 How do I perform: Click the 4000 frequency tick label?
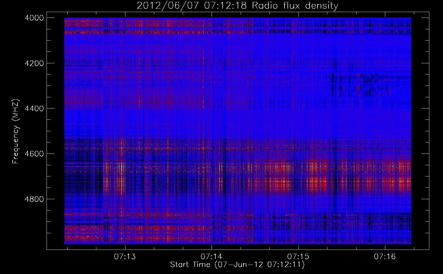(x=34, y=18)
